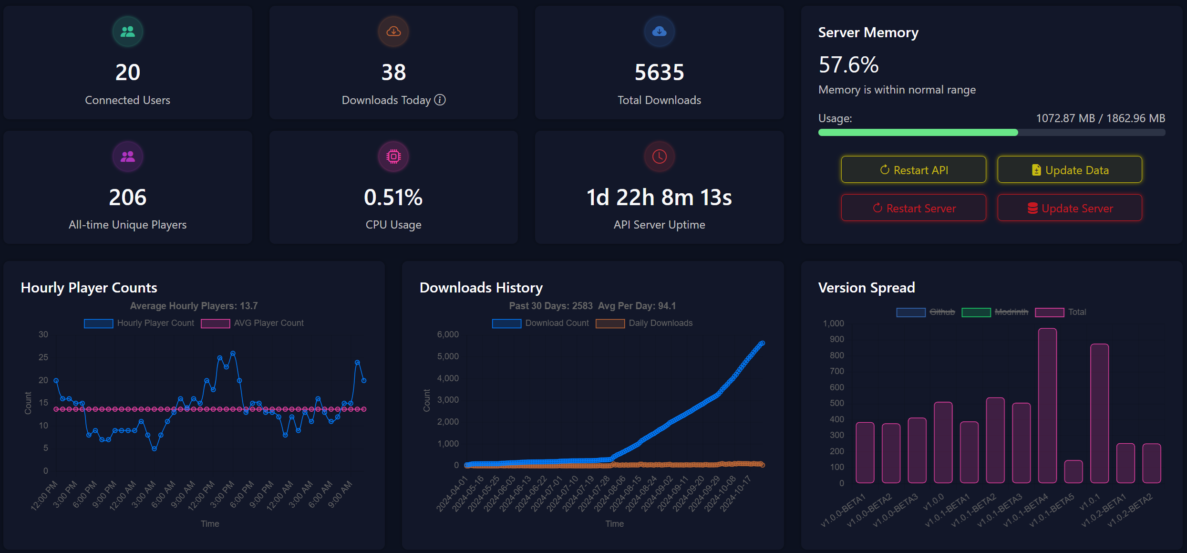Click the All-time Unique Players icon
The width and height of the screenshot is (1187, 553).
point(127,156)
